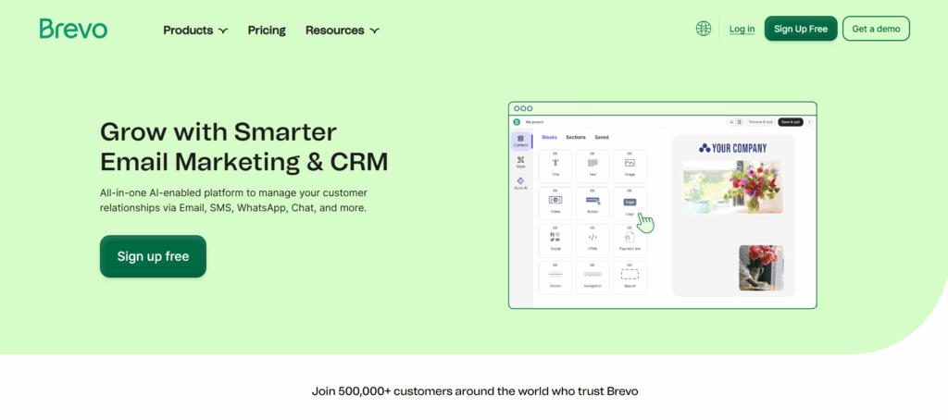This screenshot has height=420, width=948.
Task: Click the Brevo logo in the header
Action: point(73,29)
